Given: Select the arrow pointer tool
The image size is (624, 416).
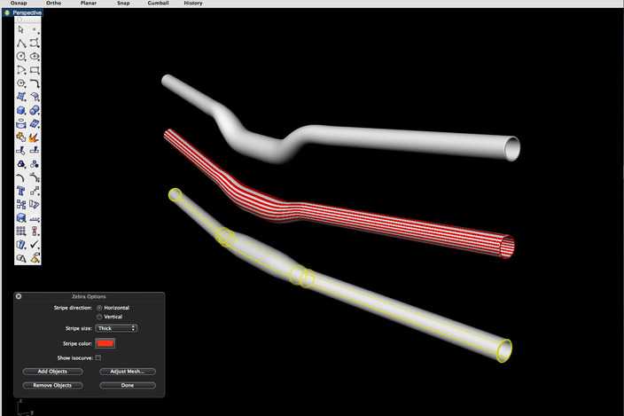Looking at the screenshot, I should point(21,29).
